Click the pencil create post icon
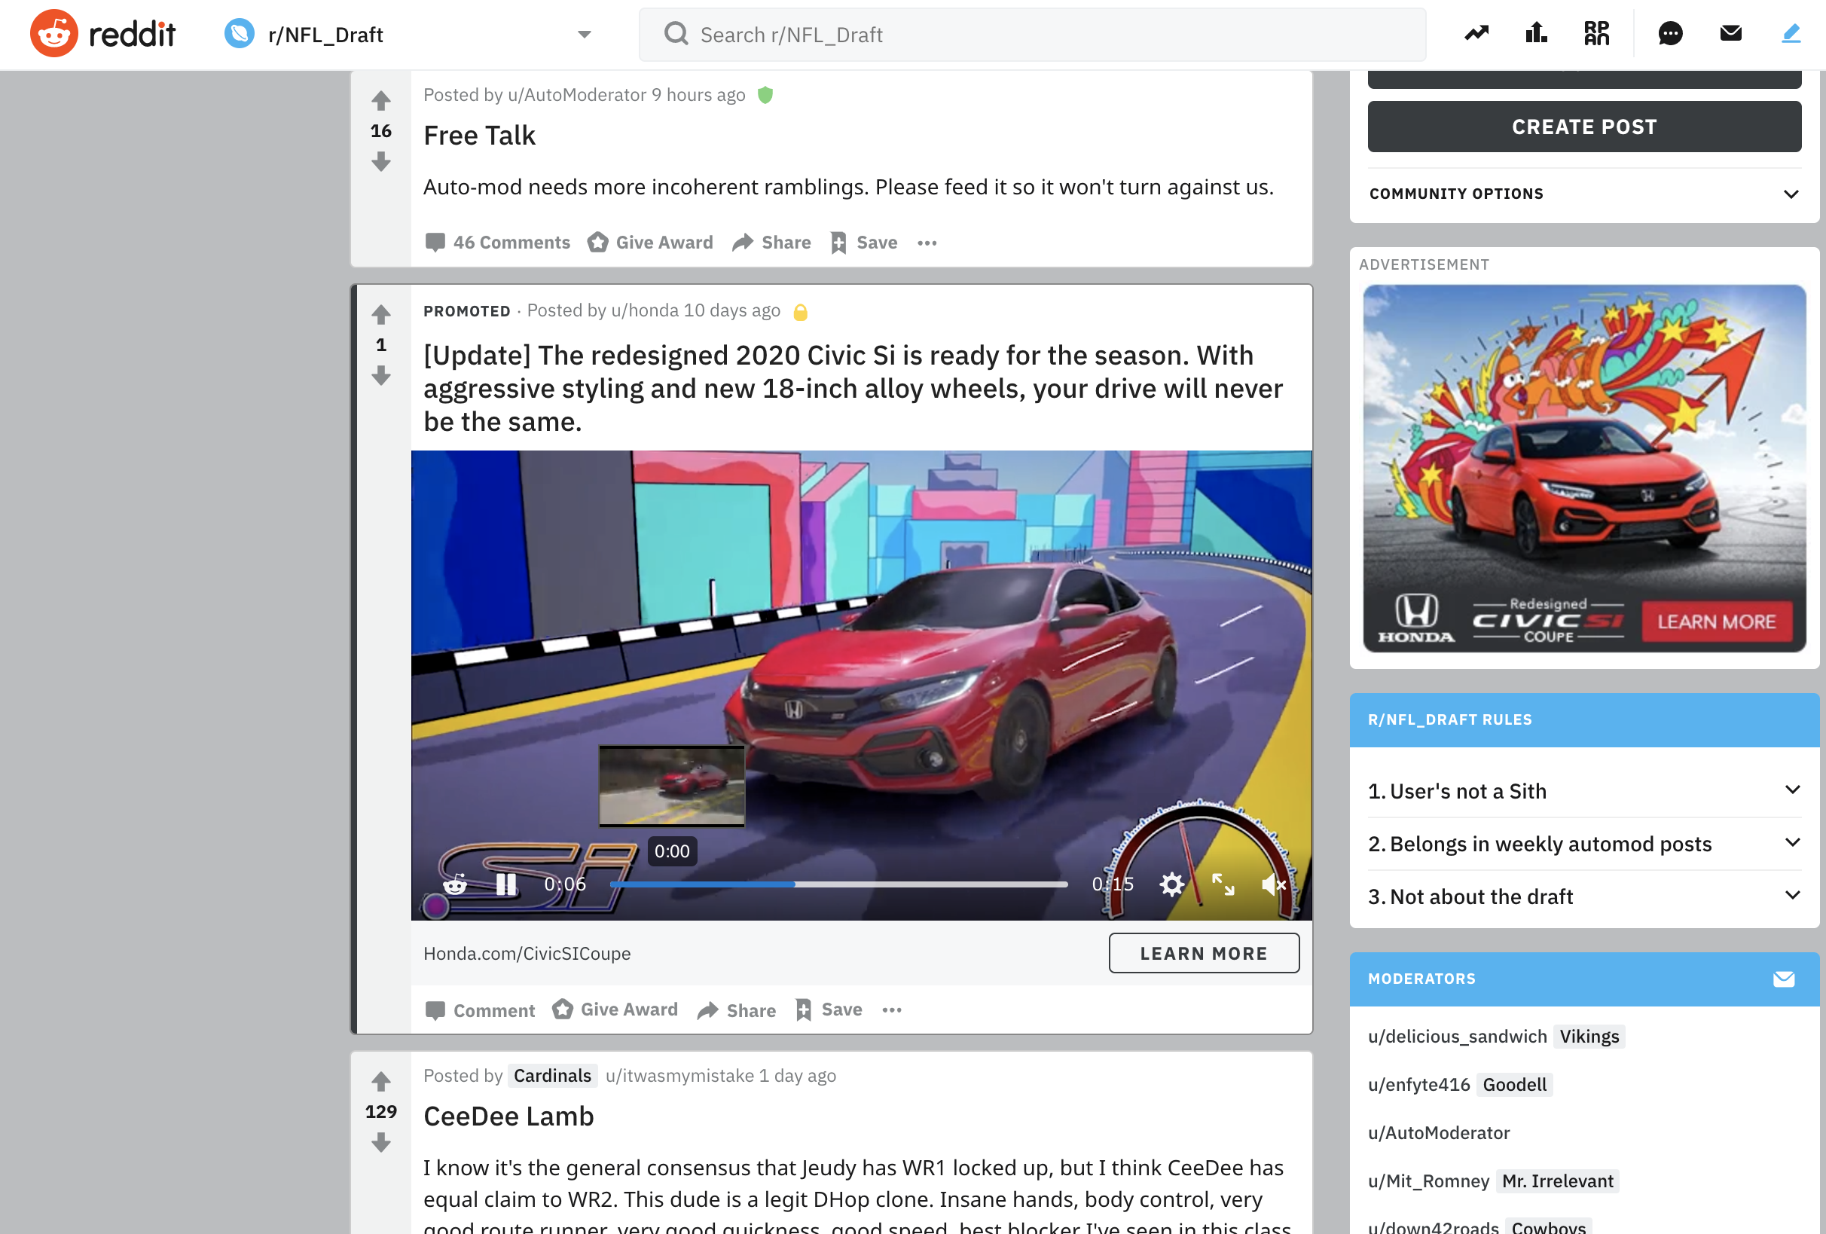This screenshot has height=1234, width=1826. click(x=1791, y=34)
